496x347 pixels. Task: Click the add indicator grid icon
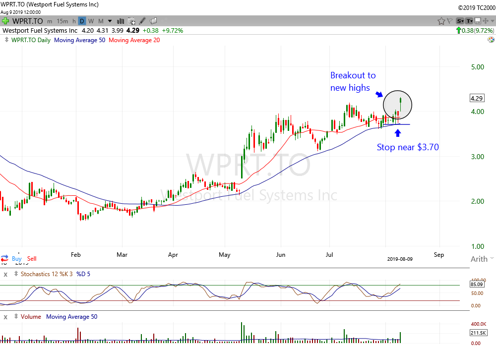pos(131,21)
